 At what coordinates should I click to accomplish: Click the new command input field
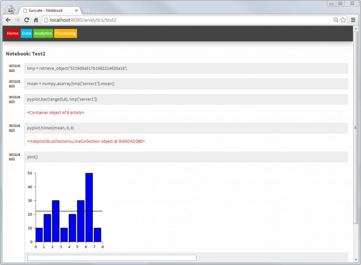112,258
